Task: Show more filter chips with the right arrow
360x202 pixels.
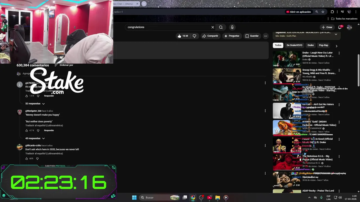Action: [x=336, y=46]
